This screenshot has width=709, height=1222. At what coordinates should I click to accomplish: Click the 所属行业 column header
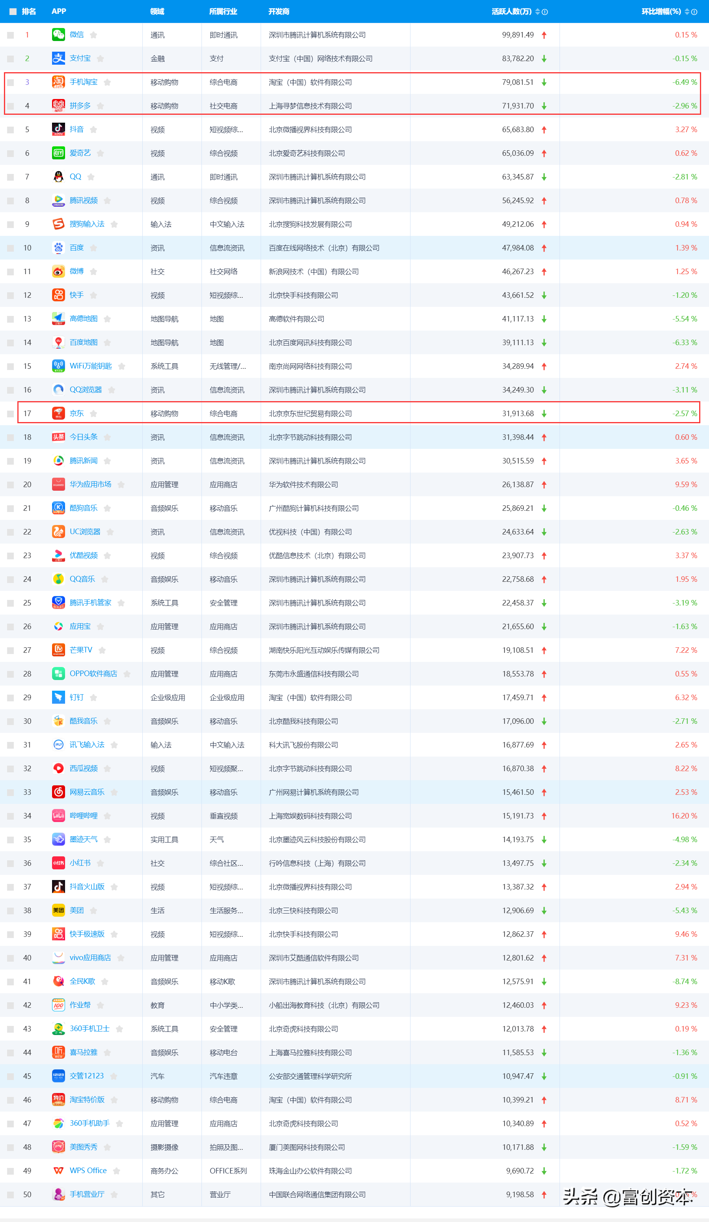[x=223, y=12]
